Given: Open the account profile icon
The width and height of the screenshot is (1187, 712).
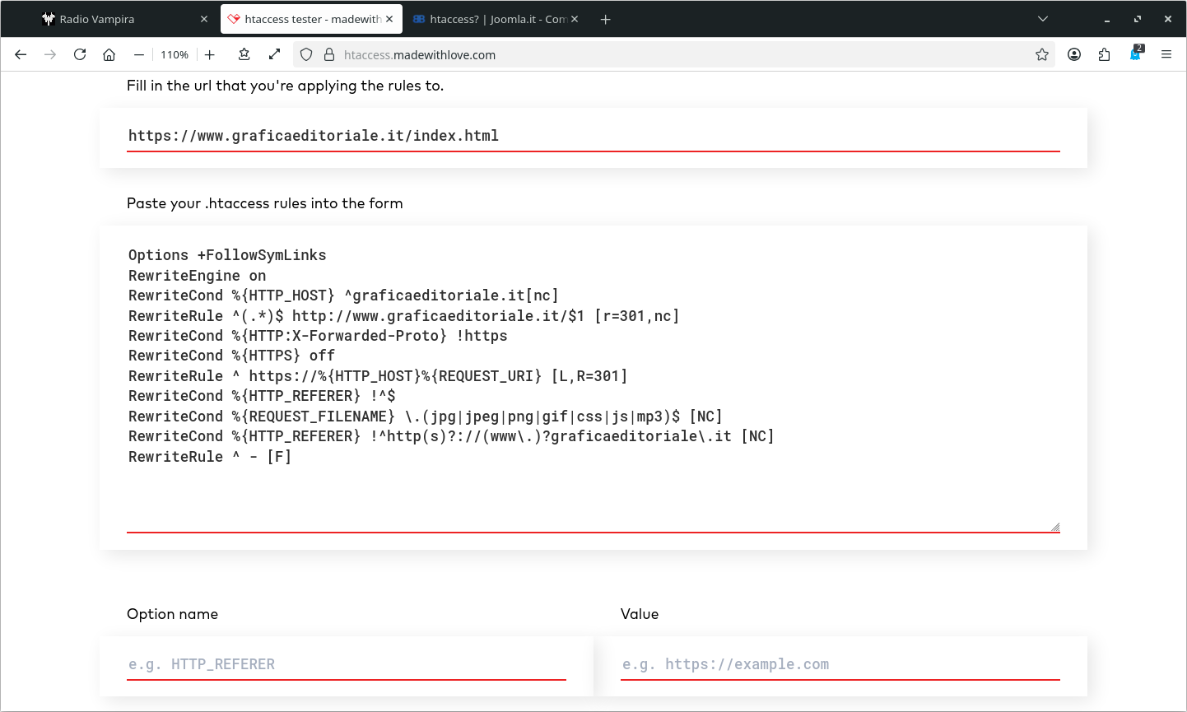Looking at the screenshot, I should tap(1074, 54).
